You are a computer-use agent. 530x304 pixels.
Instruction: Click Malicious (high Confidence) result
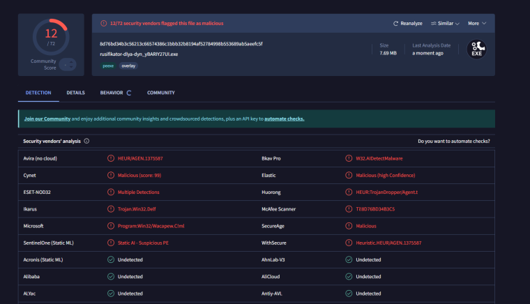(x=386, y=175)
